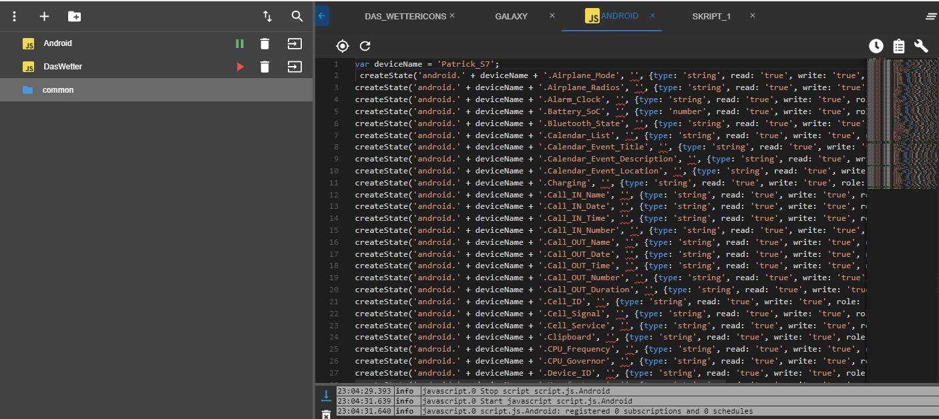Open script search with magnifier icon
Screen dimensions: 939x419
297,17
